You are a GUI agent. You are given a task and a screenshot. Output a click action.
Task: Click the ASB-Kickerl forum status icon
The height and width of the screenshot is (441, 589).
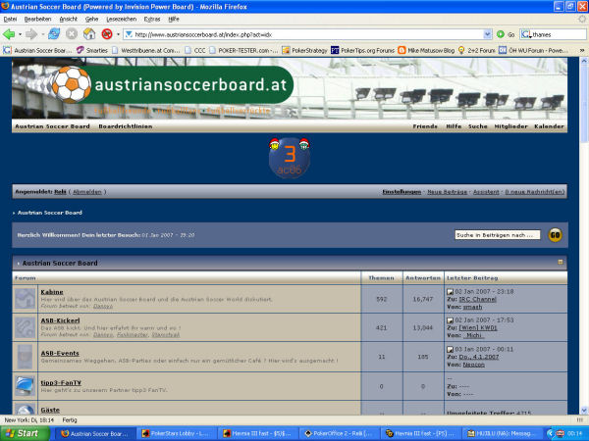click(x=26, y=327)
